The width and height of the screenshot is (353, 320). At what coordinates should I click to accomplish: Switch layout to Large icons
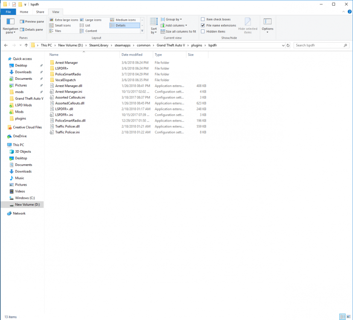pyautogui.click(x=91, y=20)
